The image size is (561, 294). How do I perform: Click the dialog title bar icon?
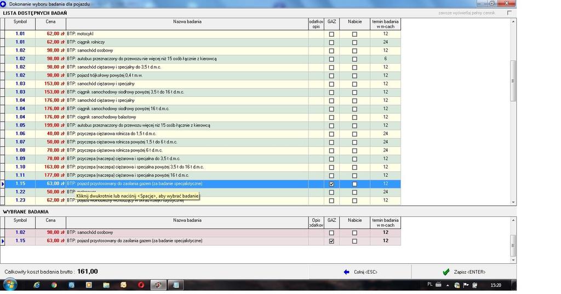coord(3,4)
